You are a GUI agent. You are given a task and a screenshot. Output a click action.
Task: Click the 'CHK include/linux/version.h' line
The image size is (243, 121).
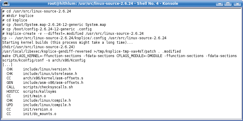point(39,69)
